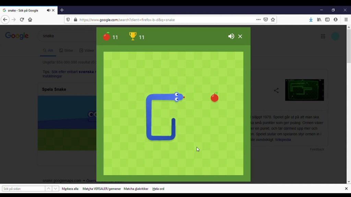The height and width of the screenshot is (197, 351).
Task: Mute the snake tab audio
Action: click(x=48, y=10)
